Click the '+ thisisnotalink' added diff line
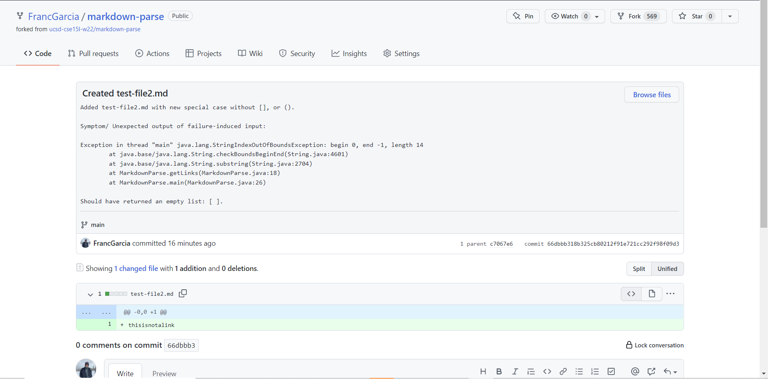The width and height of the screenshot is (768, 379). pyautogui.click(x=380, y=325)
